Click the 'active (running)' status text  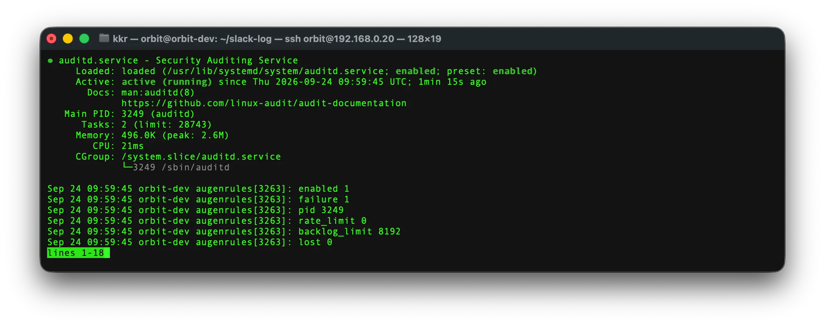[167, 82]
